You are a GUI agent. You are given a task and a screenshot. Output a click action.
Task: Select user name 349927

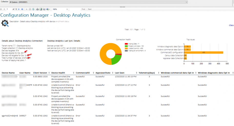coord(23,116)
